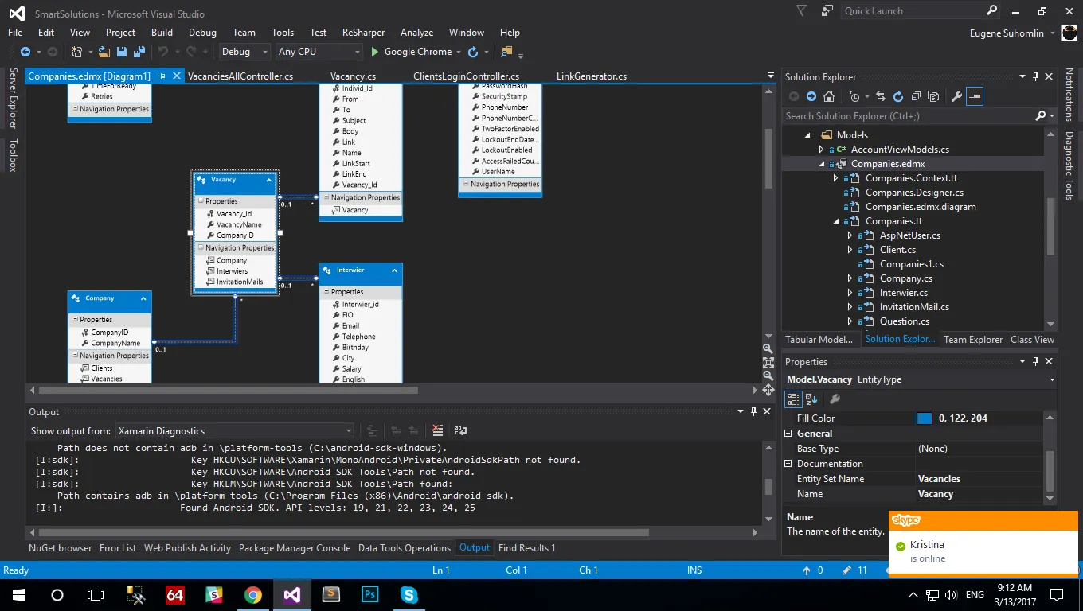This screenshot has height=611, width=1083.
Task: Toggle word wrap in Output window
Action: point(461,430)
